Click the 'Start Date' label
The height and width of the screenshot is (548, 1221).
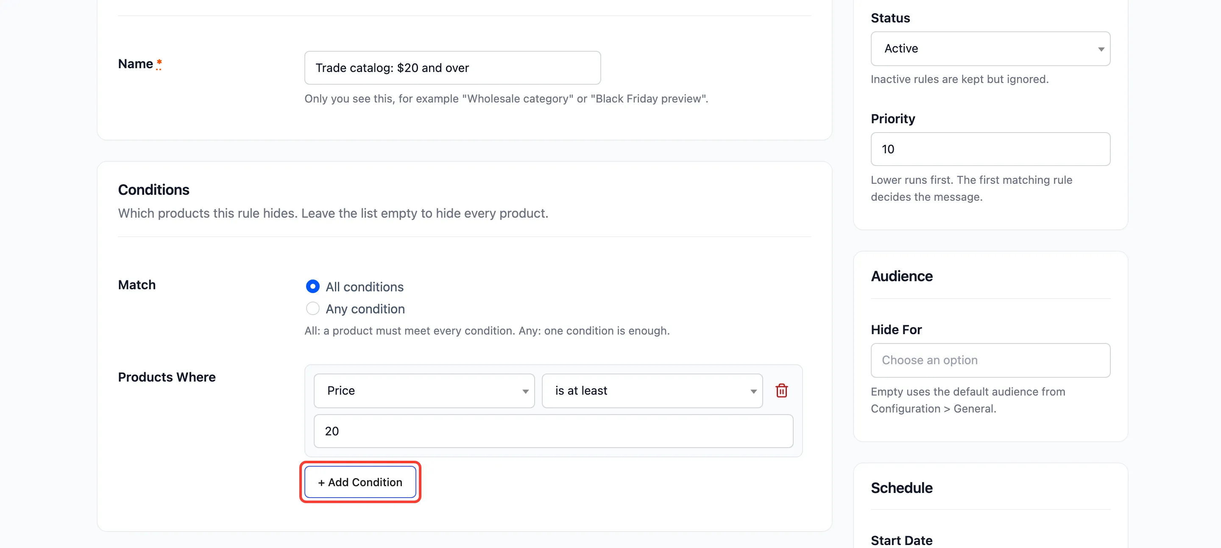tap(901, 540)
